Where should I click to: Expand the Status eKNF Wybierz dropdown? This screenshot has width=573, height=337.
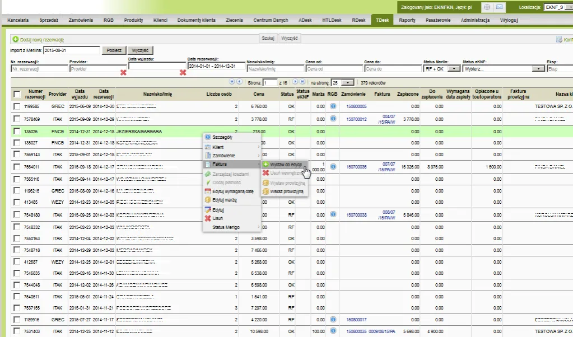coord(504,68)
